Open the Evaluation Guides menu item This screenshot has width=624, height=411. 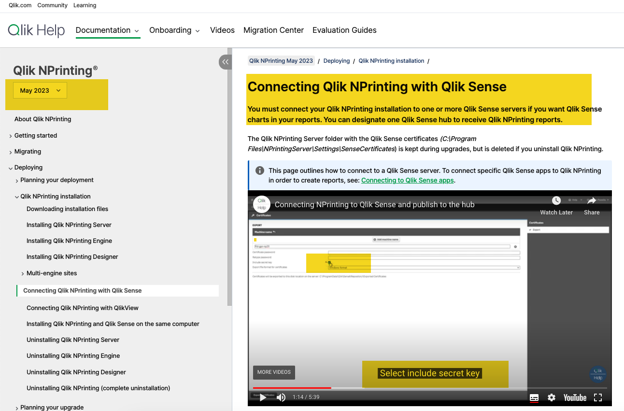pos(344,30)
